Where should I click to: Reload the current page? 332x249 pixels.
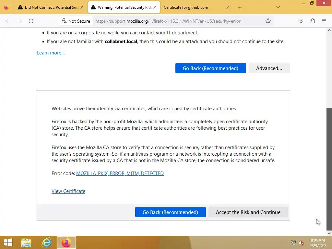coord(31,21)
